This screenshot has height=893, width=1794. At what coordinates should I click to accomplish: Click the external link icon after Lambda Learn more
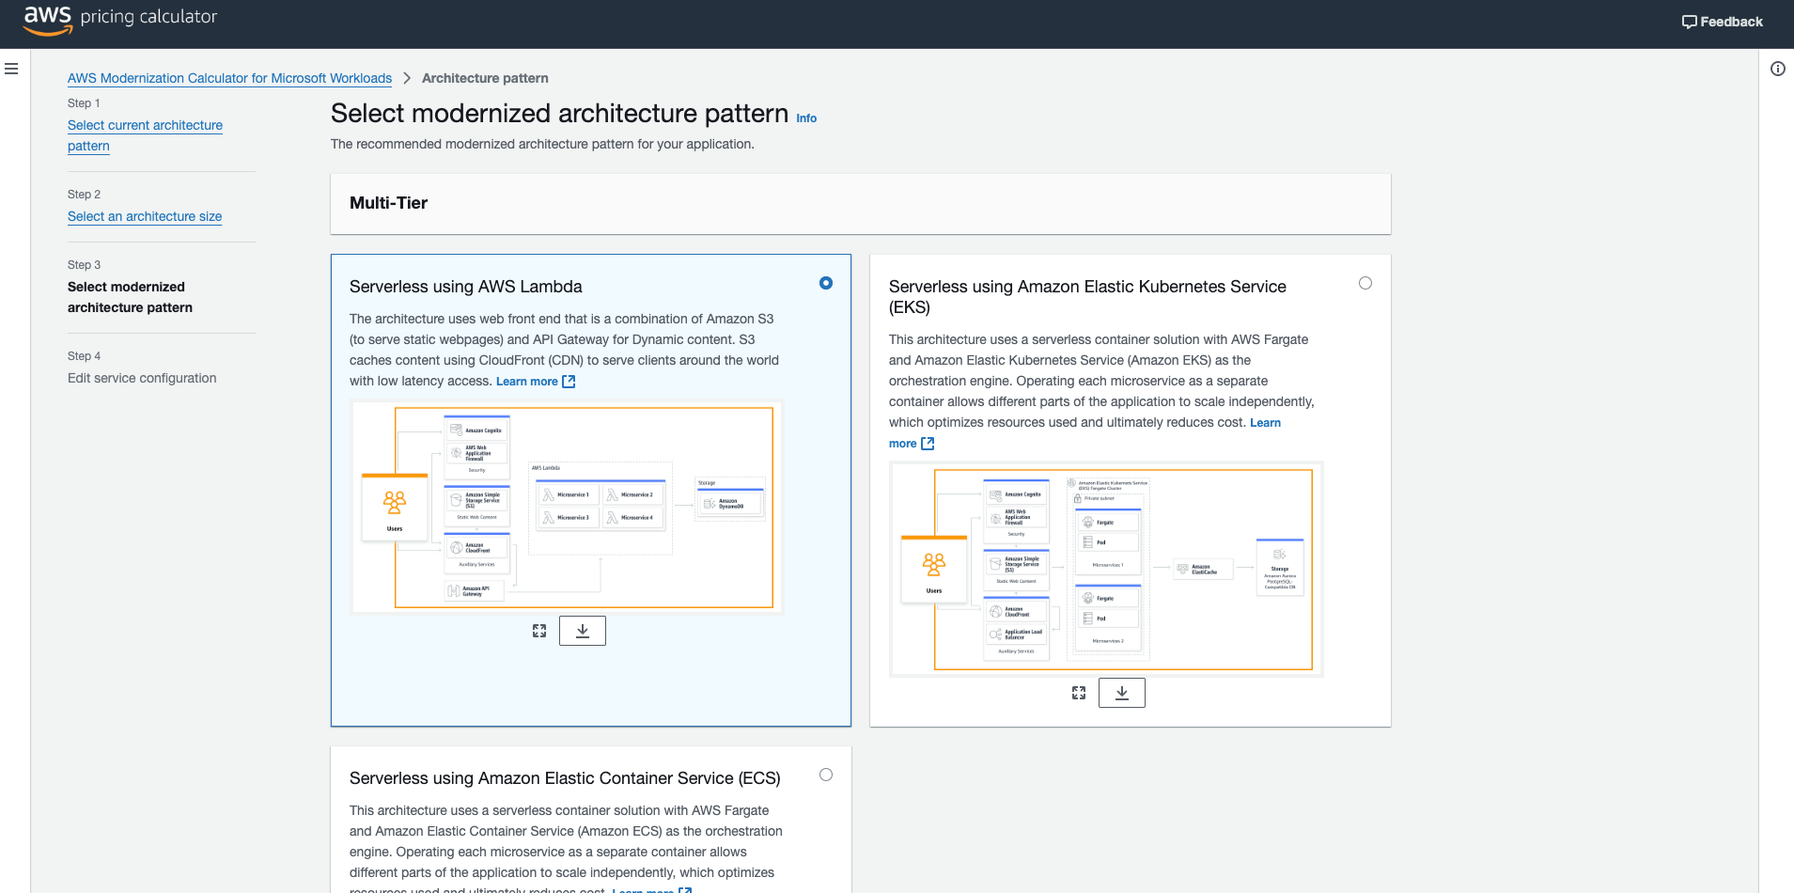point(569,382)
